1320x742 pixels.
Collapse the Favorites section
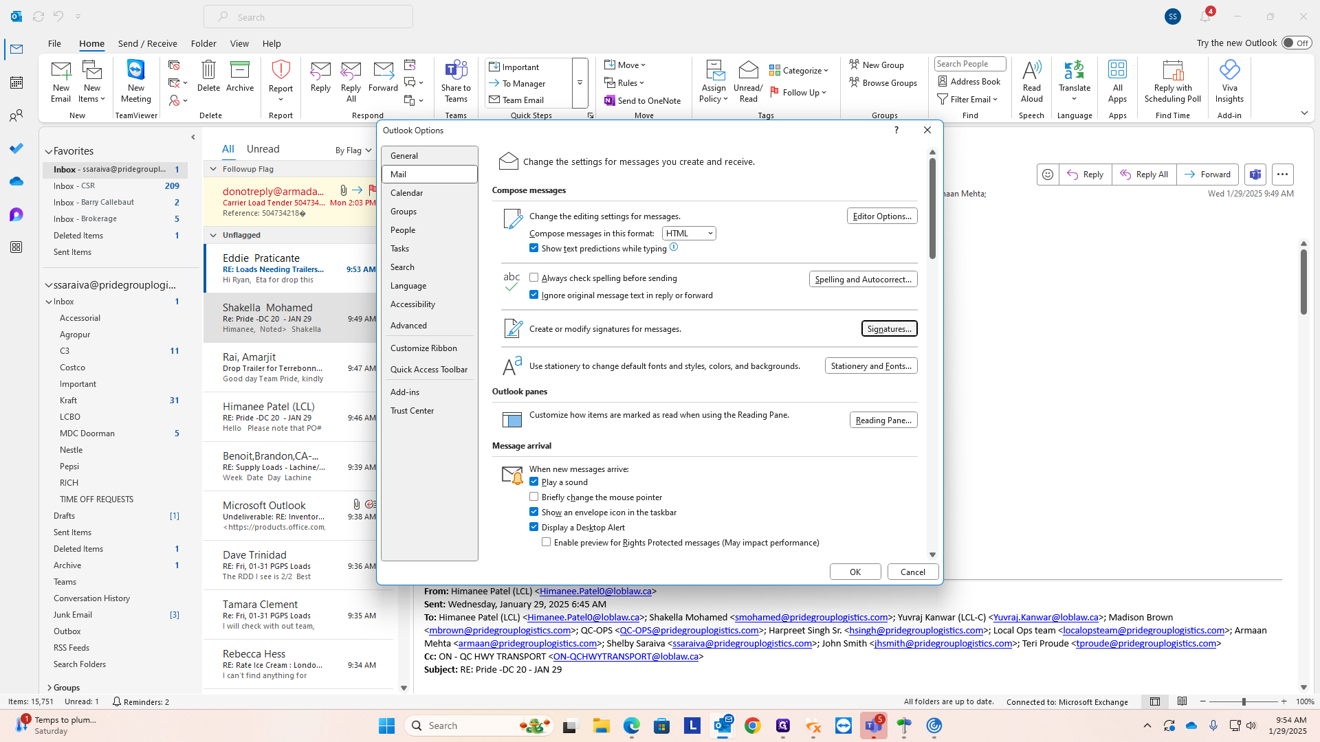tap(49, 151)
